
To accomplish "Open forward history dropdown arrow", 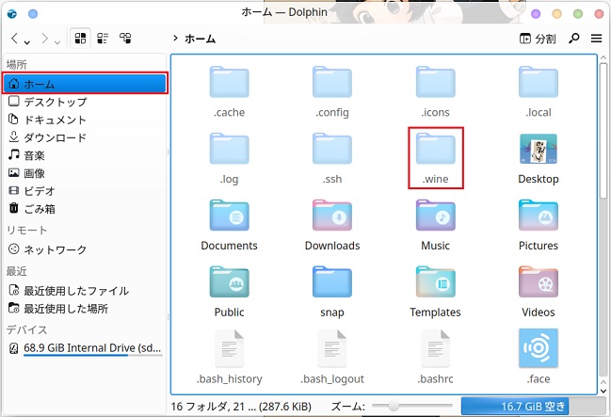I will click(x=57, y=40).
